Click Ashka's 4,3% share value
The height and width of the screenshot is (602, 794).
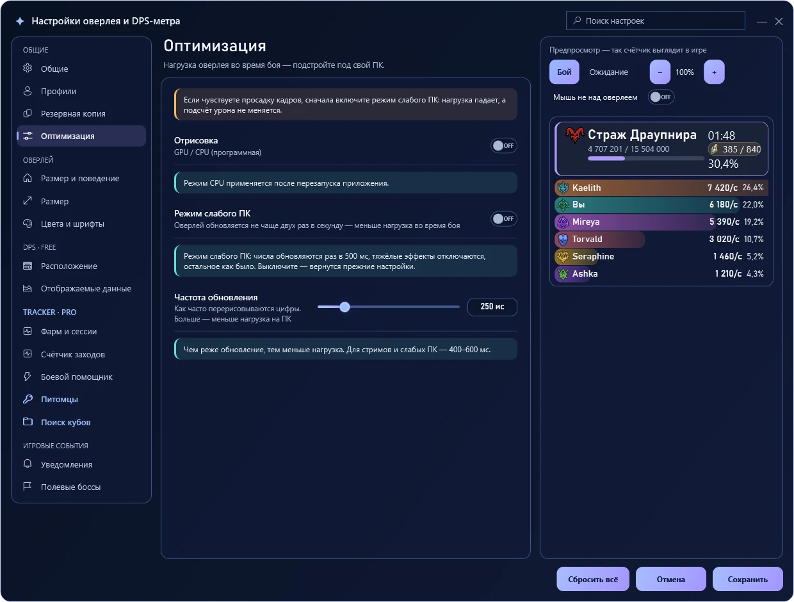click(x=756, y=274)
